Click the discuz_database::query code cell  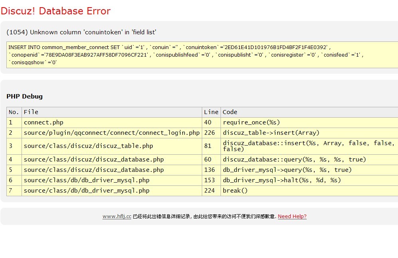pos(309,160)
